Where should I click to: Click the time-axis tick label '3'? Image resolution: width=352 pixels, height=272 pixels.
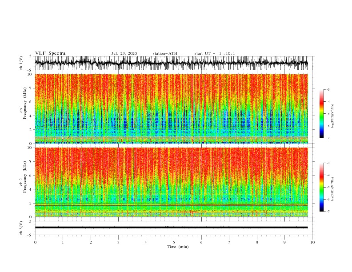118,242
